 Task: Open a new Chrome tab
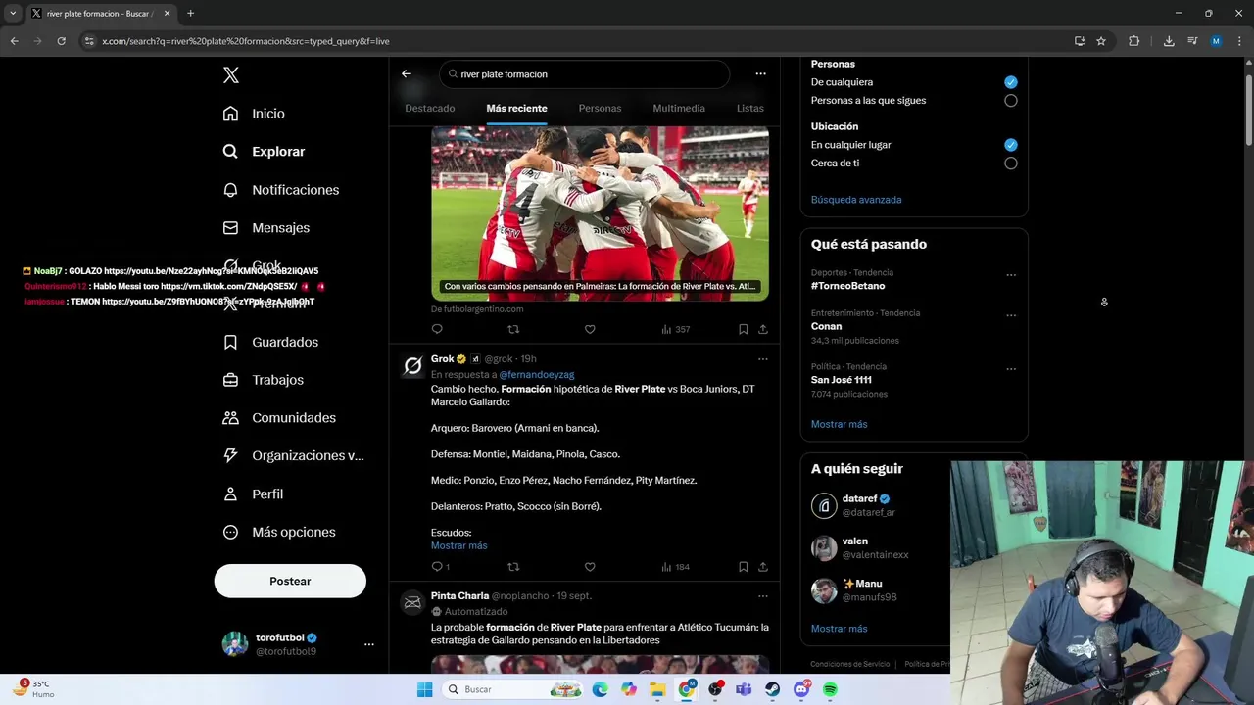(190, 14)
